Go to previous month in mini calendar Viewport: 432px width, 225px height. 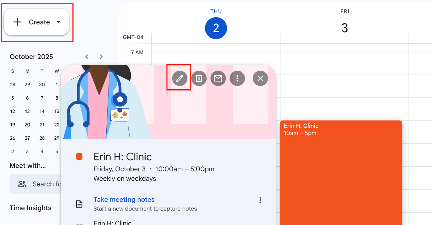(87, 57)
